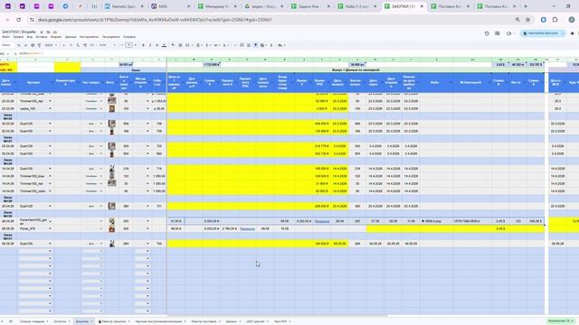Switch to the UNIT расчет sheet tab
The image size is (579, 325).
(x=255, y=321)
